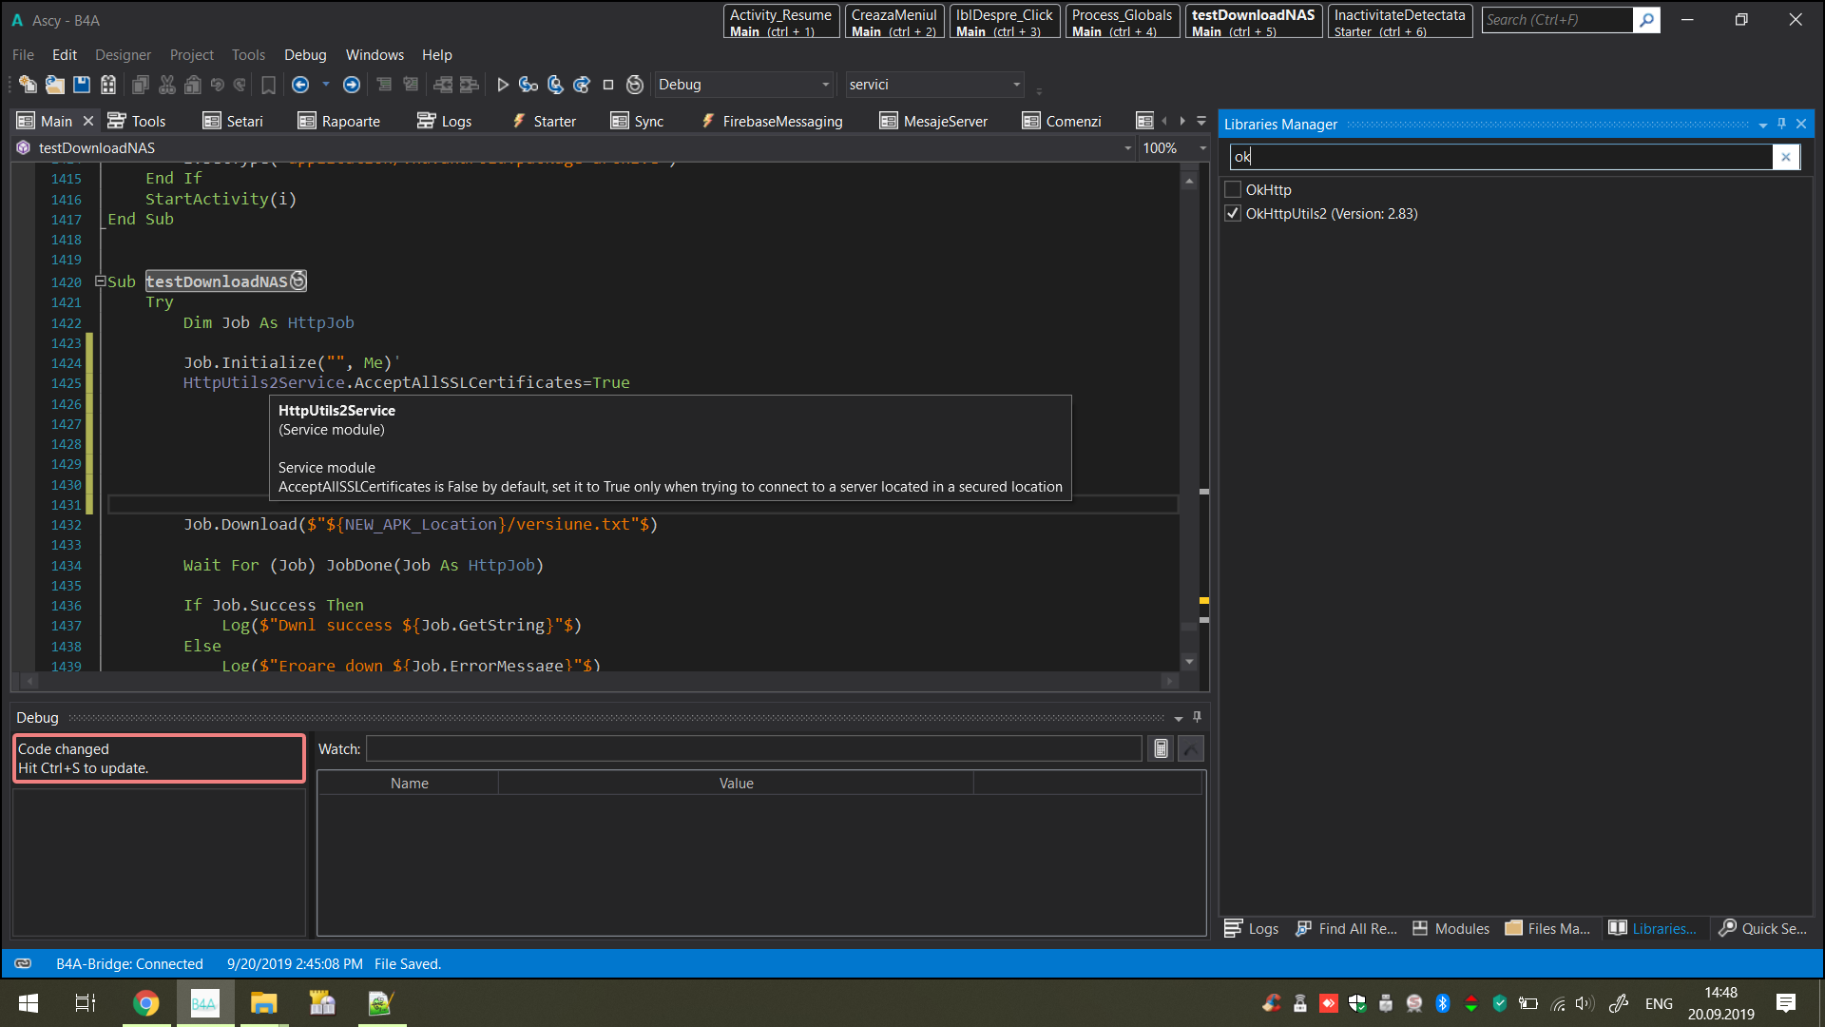1825x1027 pixels.
Task: Click the Restart circular arrow icon
Action: [635, 85]
